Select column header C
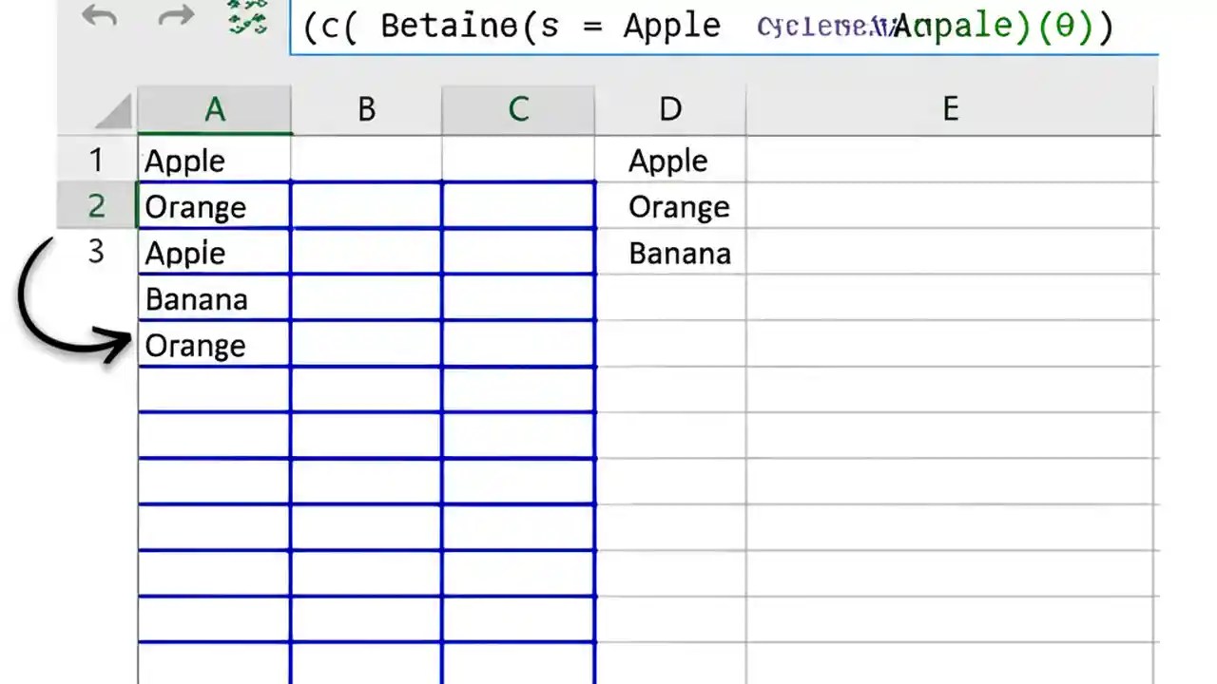Image resolution: width=1217 pixels, height=684 pixels. tap(518, 109)
